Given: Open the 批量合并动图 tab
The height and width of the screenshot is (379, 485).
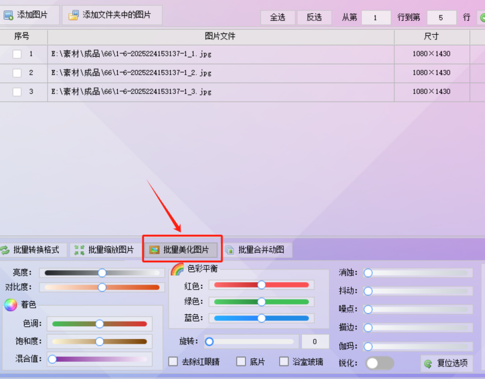Looking at the screenshot, I should pos(258,250).
